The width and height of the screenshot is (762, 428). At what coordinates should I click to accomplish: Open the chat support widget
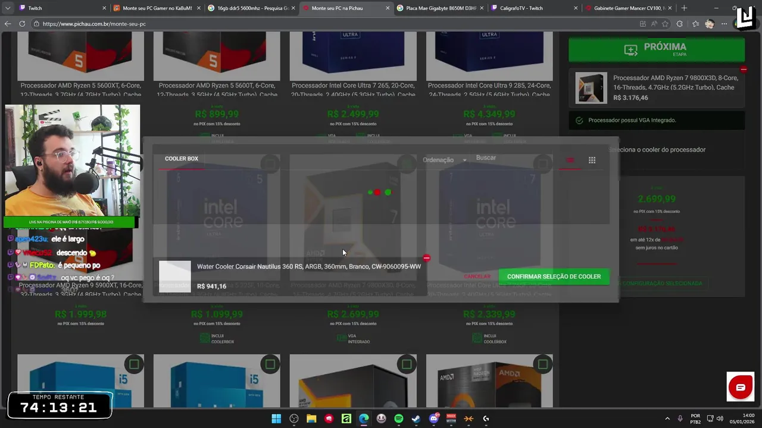(x=740, y=388)
